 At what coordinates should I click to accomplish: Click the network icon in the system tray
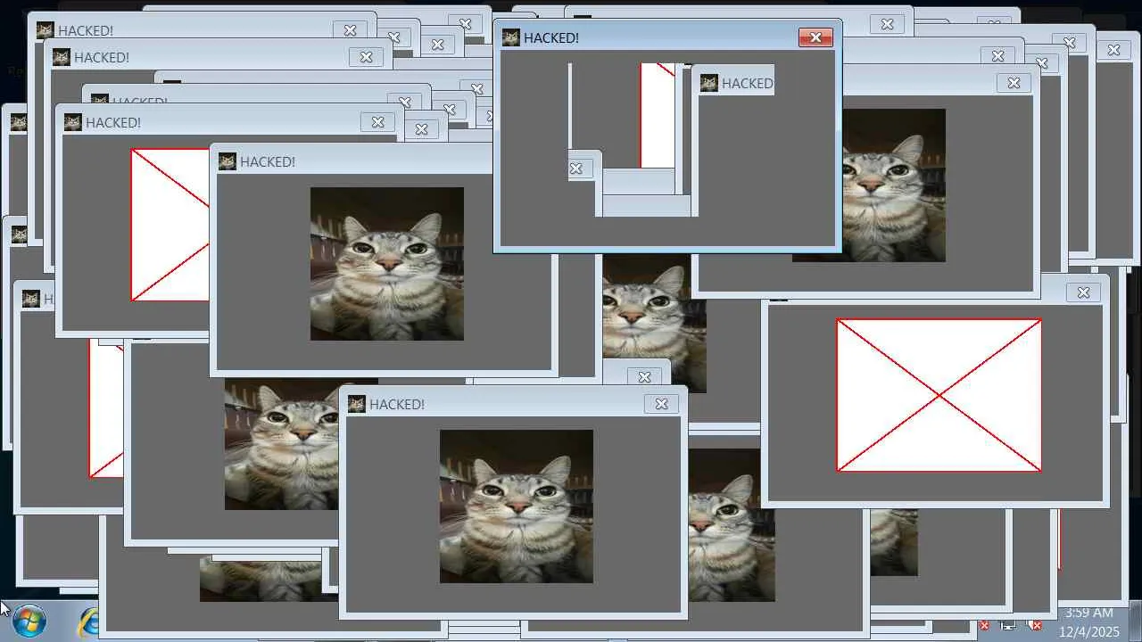point(1008,625)
